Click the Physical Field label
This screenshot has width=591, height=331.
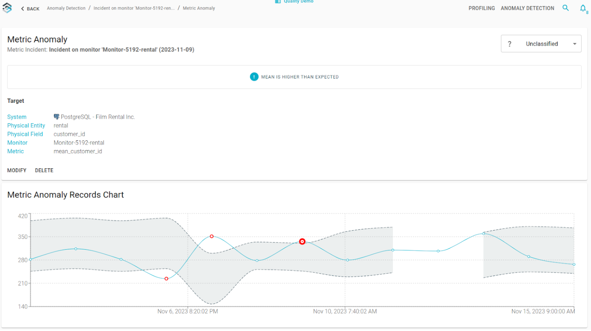point(25,134)
